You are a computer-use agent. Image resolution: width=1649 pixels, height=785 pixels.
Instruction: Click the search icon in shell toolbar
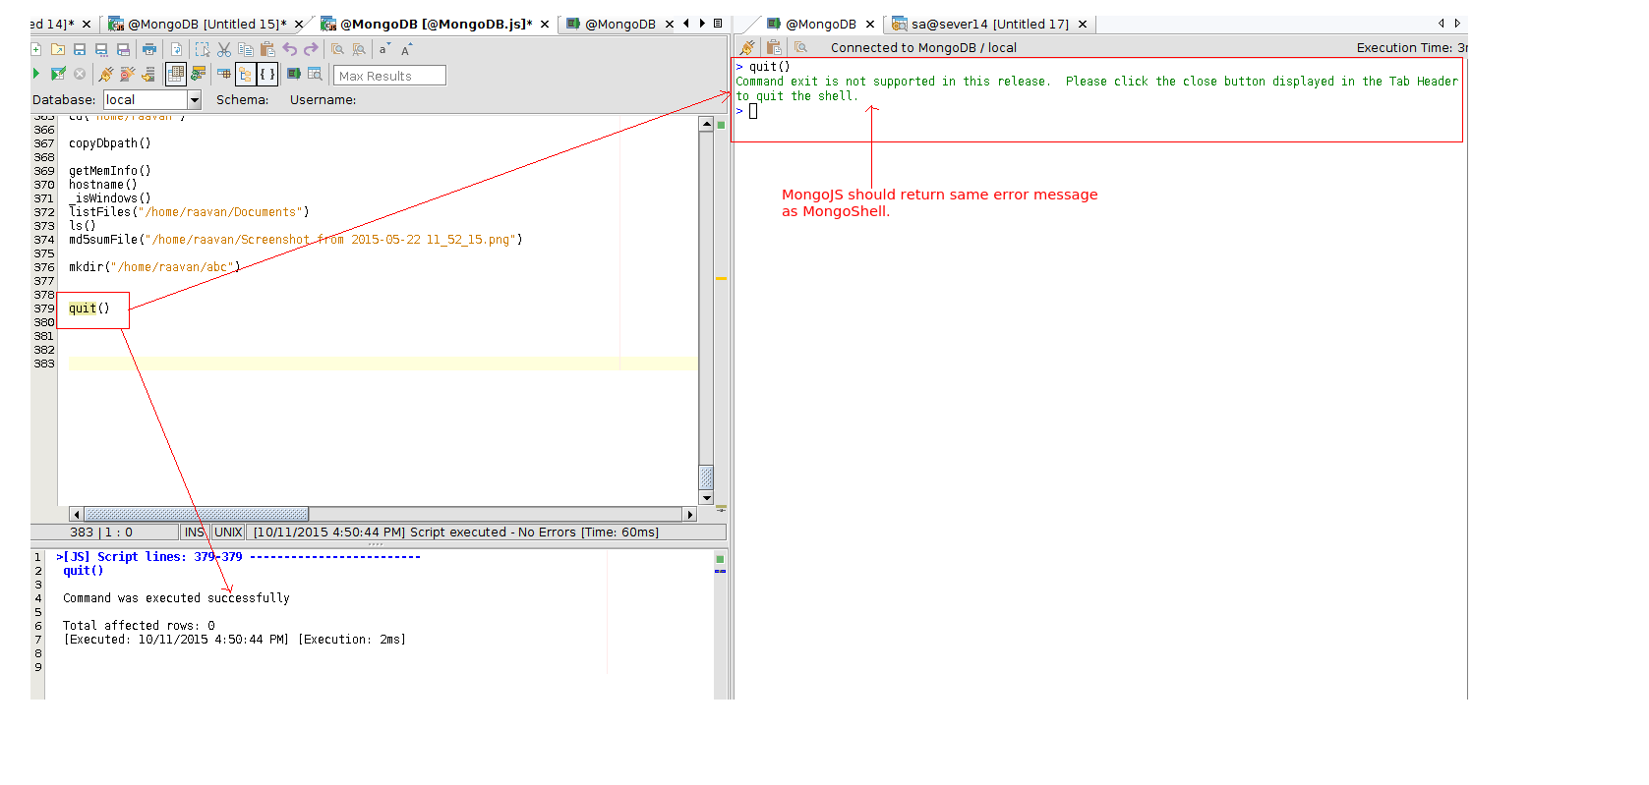(801, 47)
